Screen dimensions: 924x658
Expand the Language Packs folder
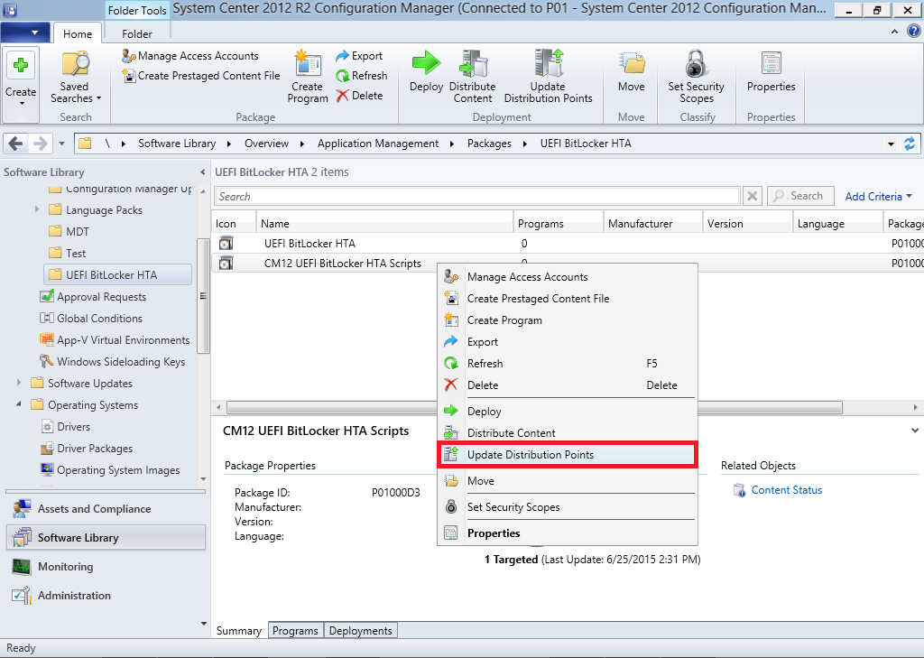pyautogui.click(x=36, y=209)
